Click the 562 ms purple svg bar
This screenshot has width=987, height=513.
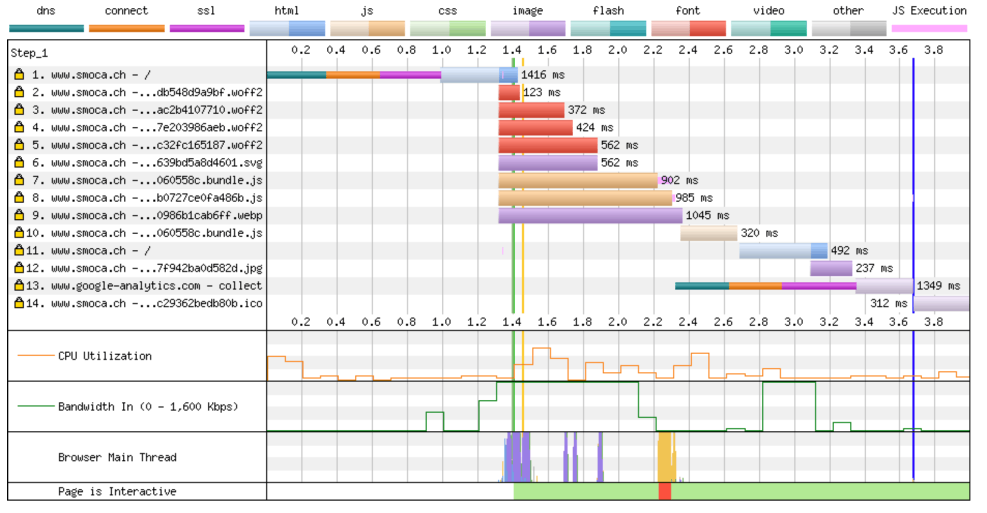click(x=548, y=163)
